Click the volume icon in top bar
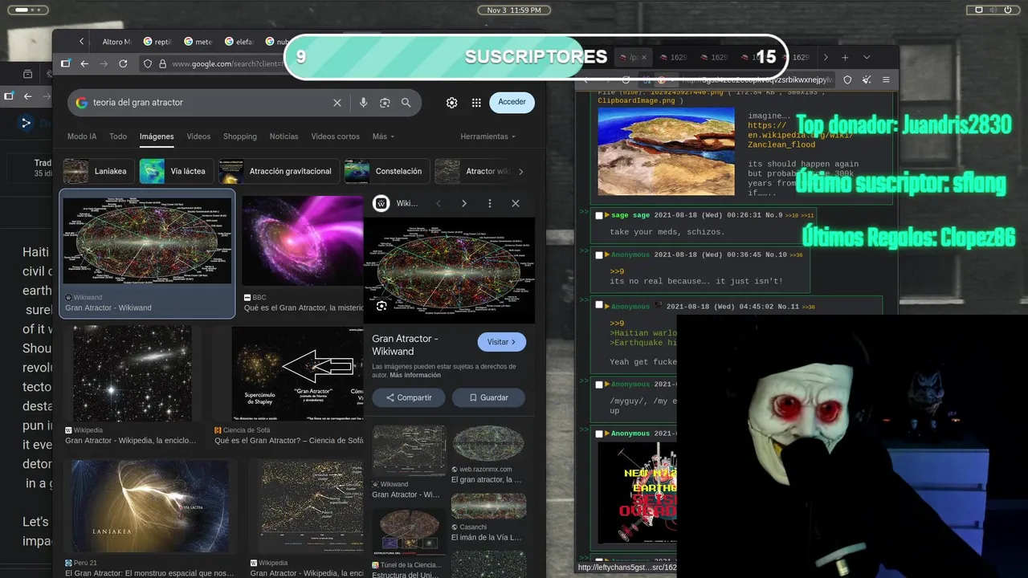This screenshot has height=578, width=1028. (x=993, y=10)
